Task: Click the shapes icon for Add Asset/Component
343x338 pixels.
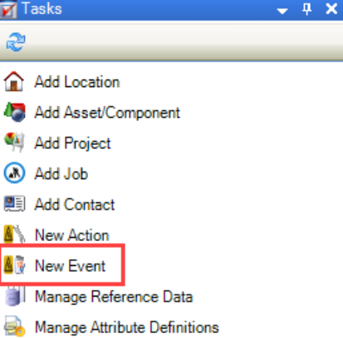Action: (x=14, y=112)
